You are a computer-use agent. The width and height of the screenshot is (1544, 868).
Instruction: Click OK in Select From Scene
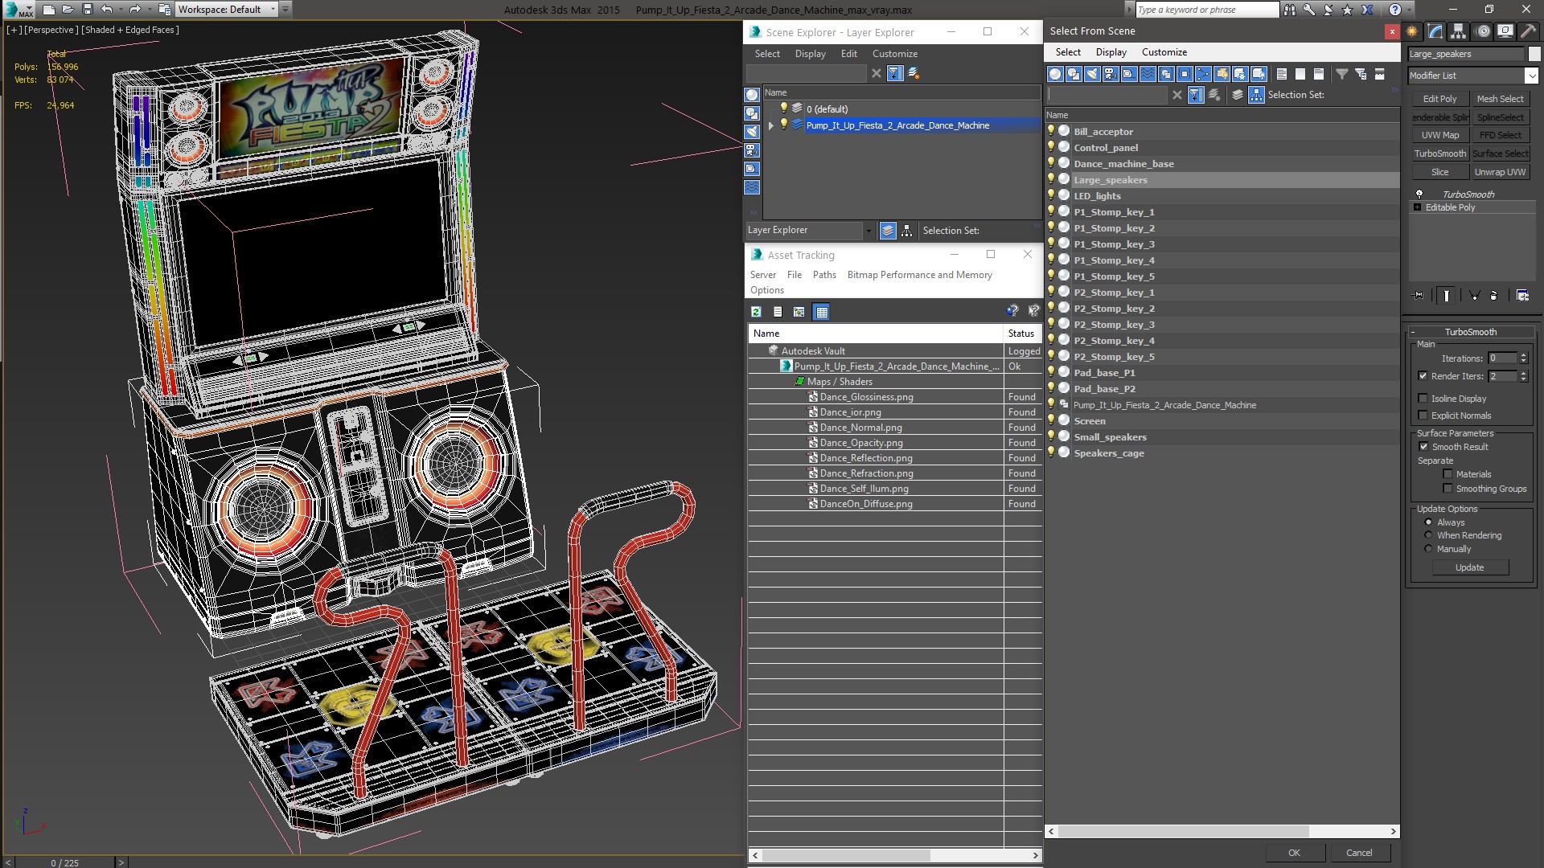[x=1294, y=853]
